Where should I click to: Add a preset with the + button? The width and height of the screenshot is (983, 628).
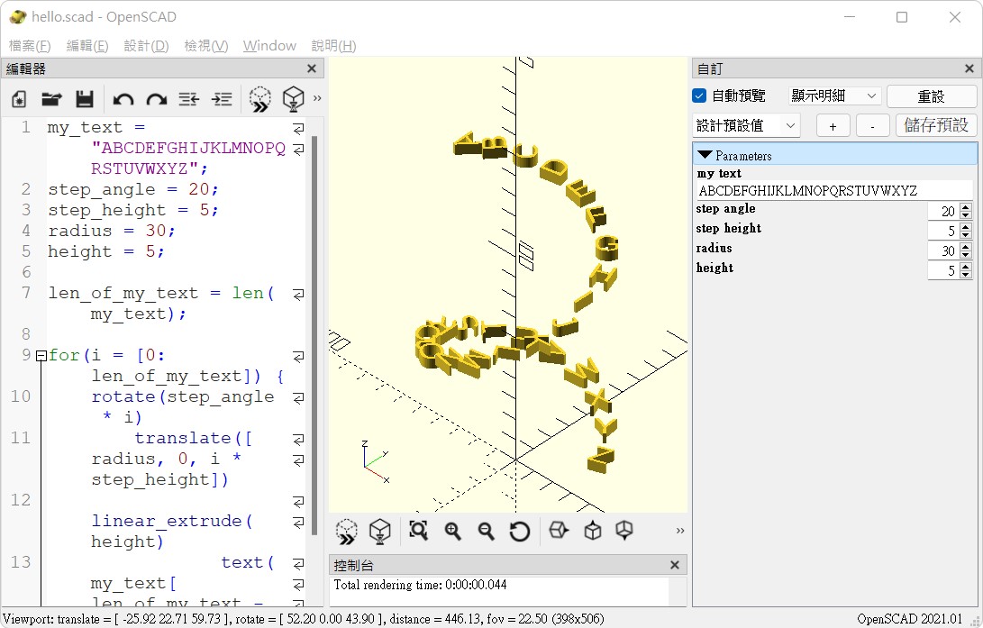[833, 126]
